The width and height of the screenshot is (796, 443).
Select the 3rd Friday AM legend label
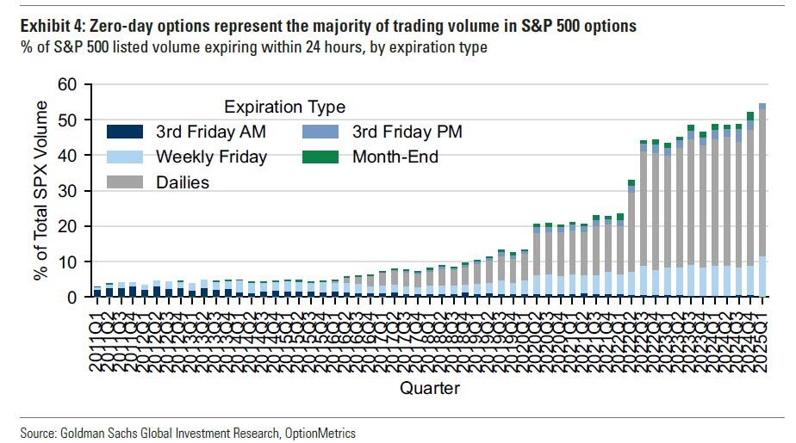point(211,132)
